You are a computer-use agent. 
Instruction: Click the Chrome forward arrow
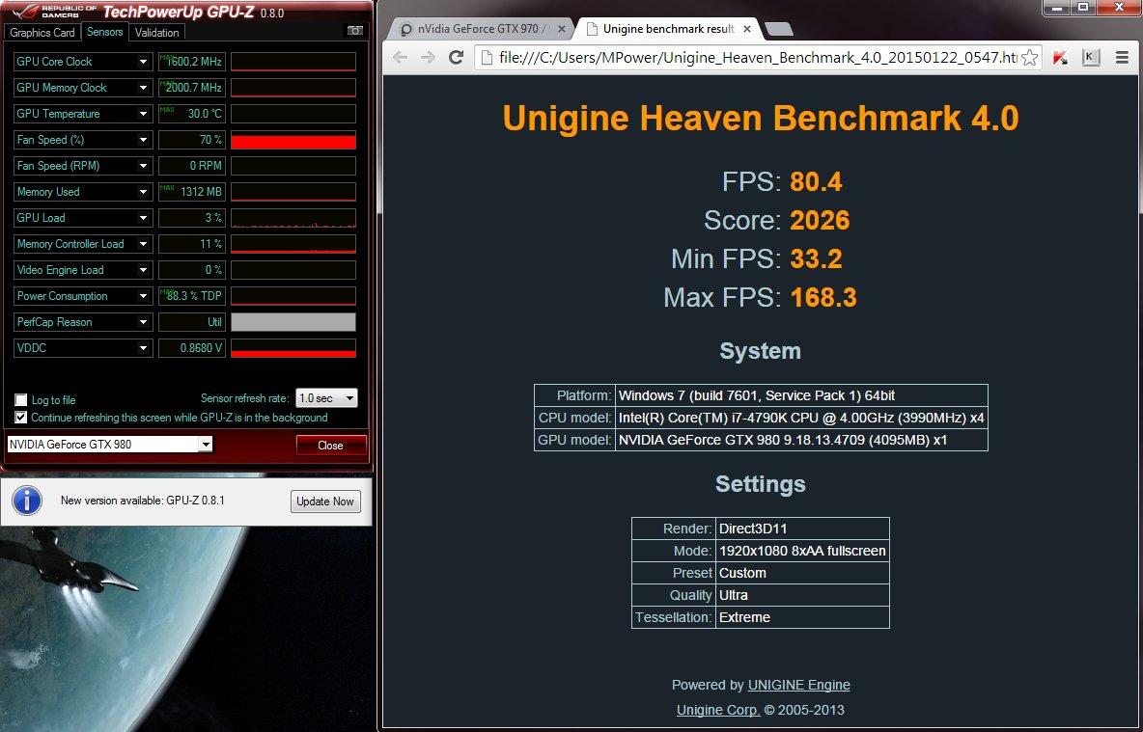pyautogui.click(x=428, y=58)
